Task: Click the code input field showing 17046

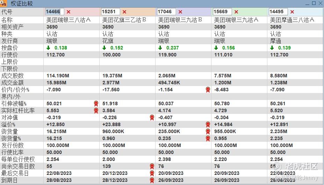Action: coord(166,12)
